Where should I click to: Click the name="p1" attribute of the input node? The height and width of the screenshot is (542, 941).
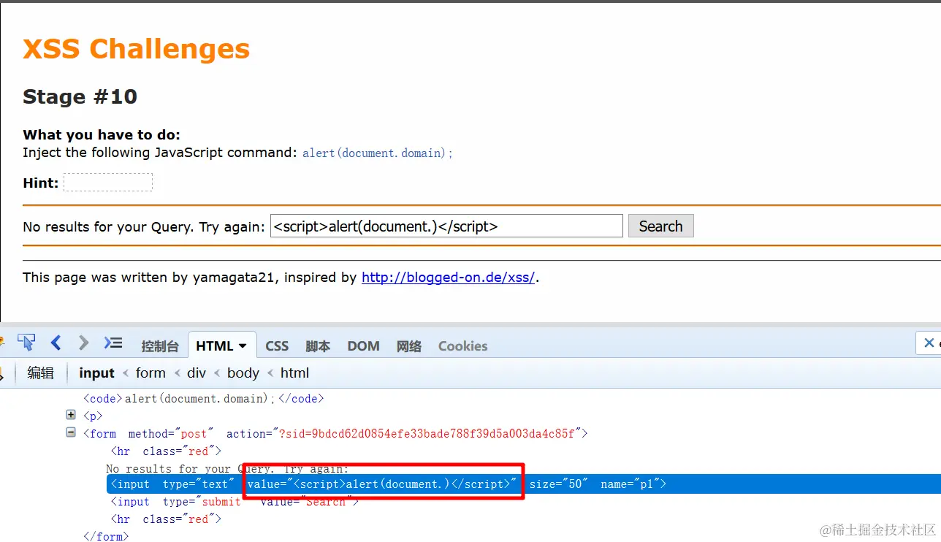pos(630,484)
